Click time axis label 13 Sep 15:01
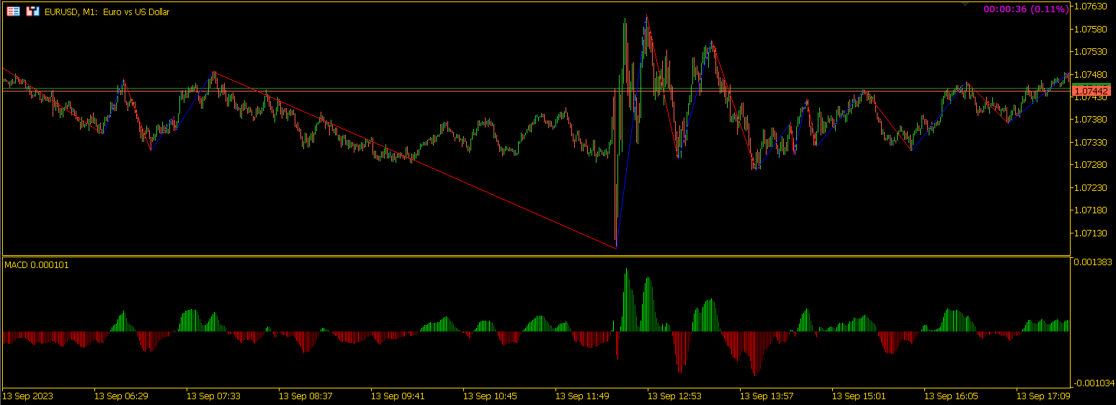This screenshot has height=405, width=1116. click(x=859, y=396)
